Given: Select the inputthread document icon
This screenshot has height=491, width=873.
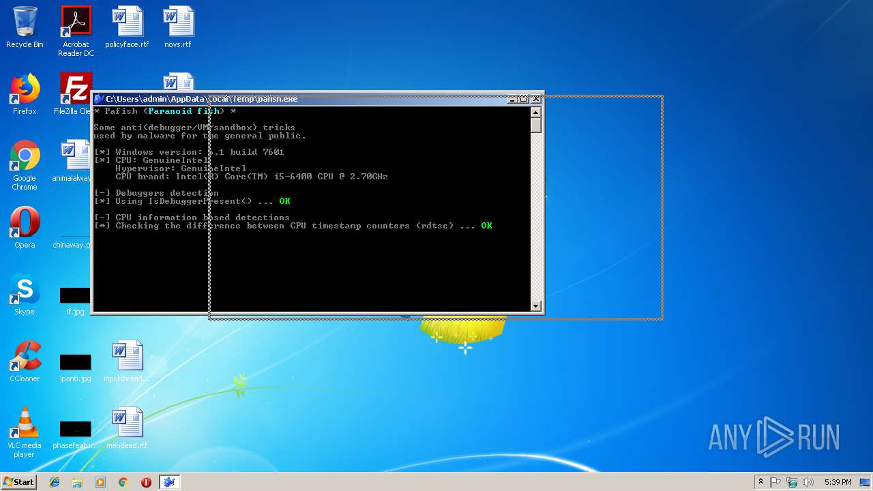Looking at the screenshot, I should coord(127,361).
